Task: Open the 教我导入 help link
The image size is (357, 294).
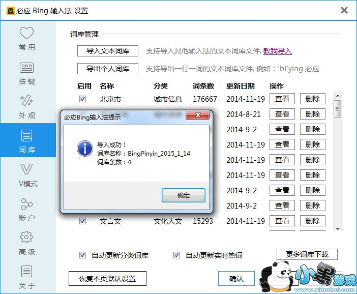Action: pos(278,51)
